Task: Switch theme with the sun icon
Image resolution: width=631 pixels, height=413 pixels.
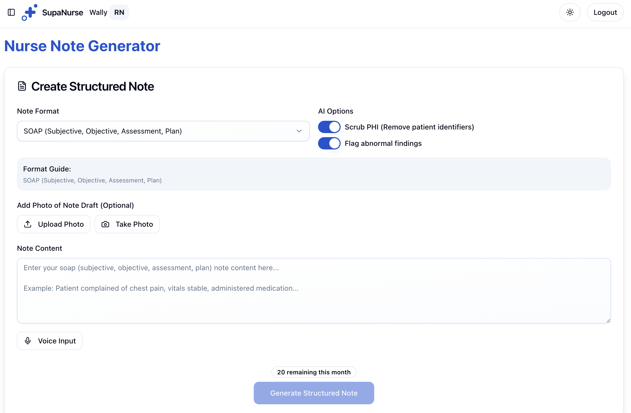Action: 570,13
